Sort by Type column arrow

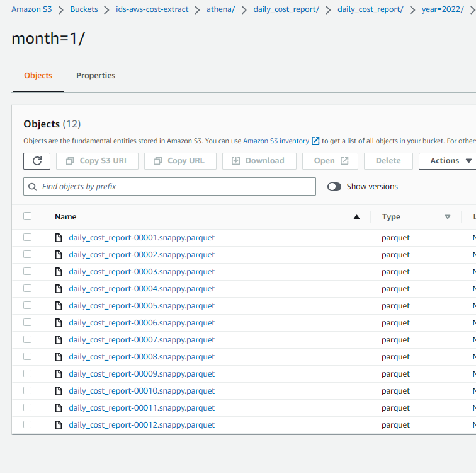448,217
